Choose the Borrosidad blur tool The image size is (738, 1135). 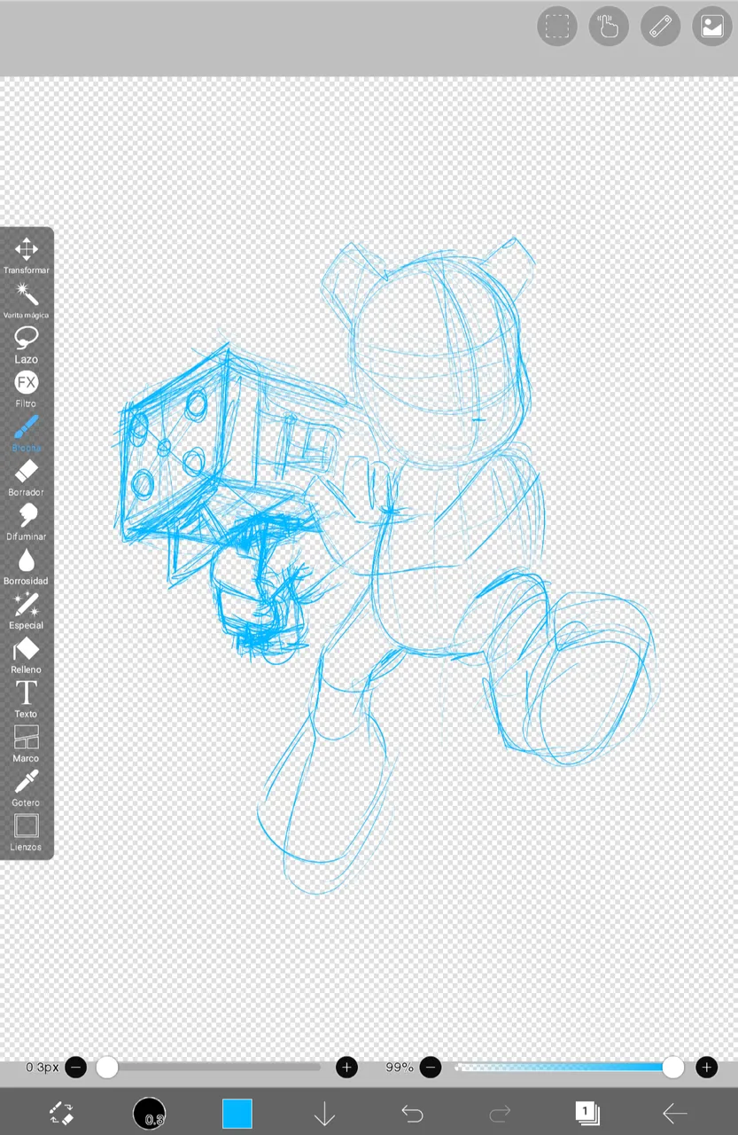[27, 566]
